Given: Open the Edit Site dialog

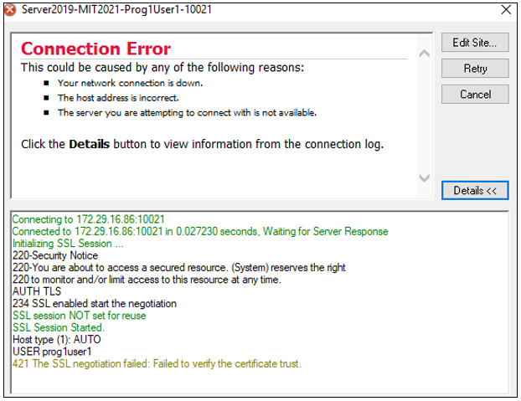Looking at the screenshot, I should (474, 43).
